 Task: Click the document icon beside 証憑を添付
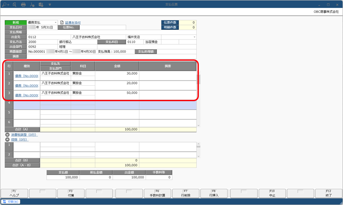(x=62, y=22)
